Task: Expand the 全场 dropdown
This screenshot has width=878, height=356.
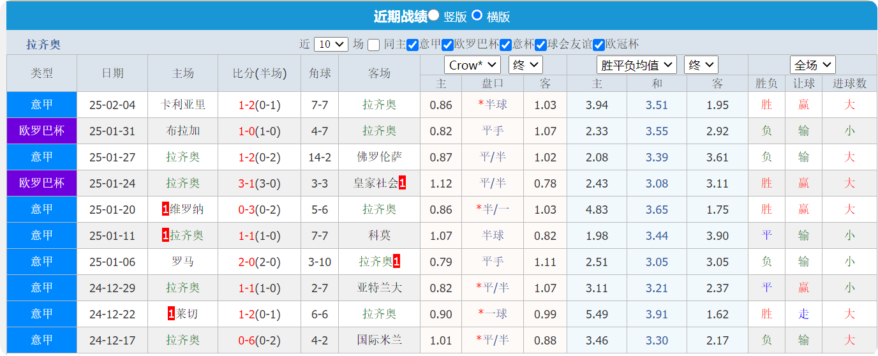Action: (x=812, y=65)
